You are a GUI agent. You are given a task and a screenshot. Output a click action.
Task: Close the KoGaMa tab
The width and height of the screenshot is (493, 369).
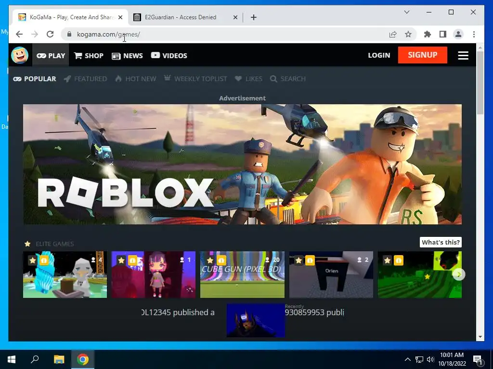[120, 17]
